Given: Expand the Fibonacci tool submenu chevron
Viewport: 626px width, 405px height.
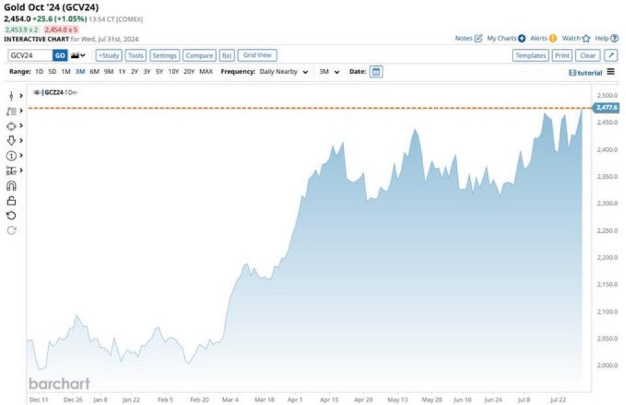Looking at the screenshot, I should pyautogui.click(x=20, y=111).
